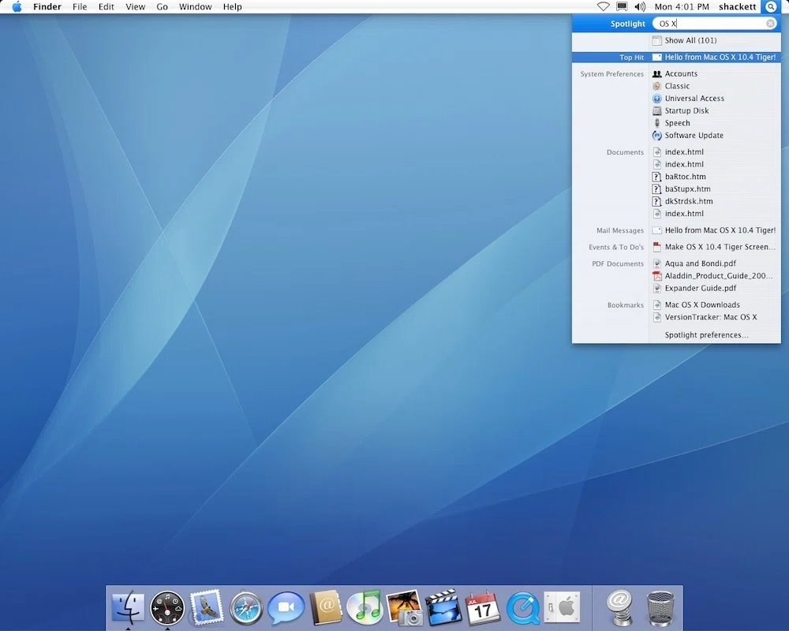The width and height of the screenshot is (789, 631).
Task: Open the Finder menu
Action: click(x=47, y=6)
